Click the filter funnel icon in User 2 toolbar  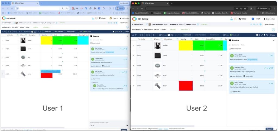[265, 35]
